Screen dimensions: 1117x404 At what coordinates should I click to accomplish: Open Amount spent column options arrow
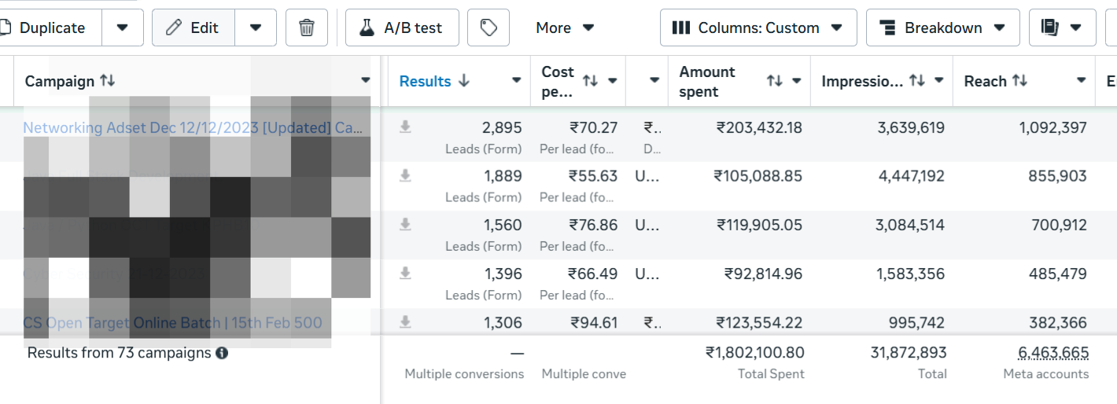796,81
